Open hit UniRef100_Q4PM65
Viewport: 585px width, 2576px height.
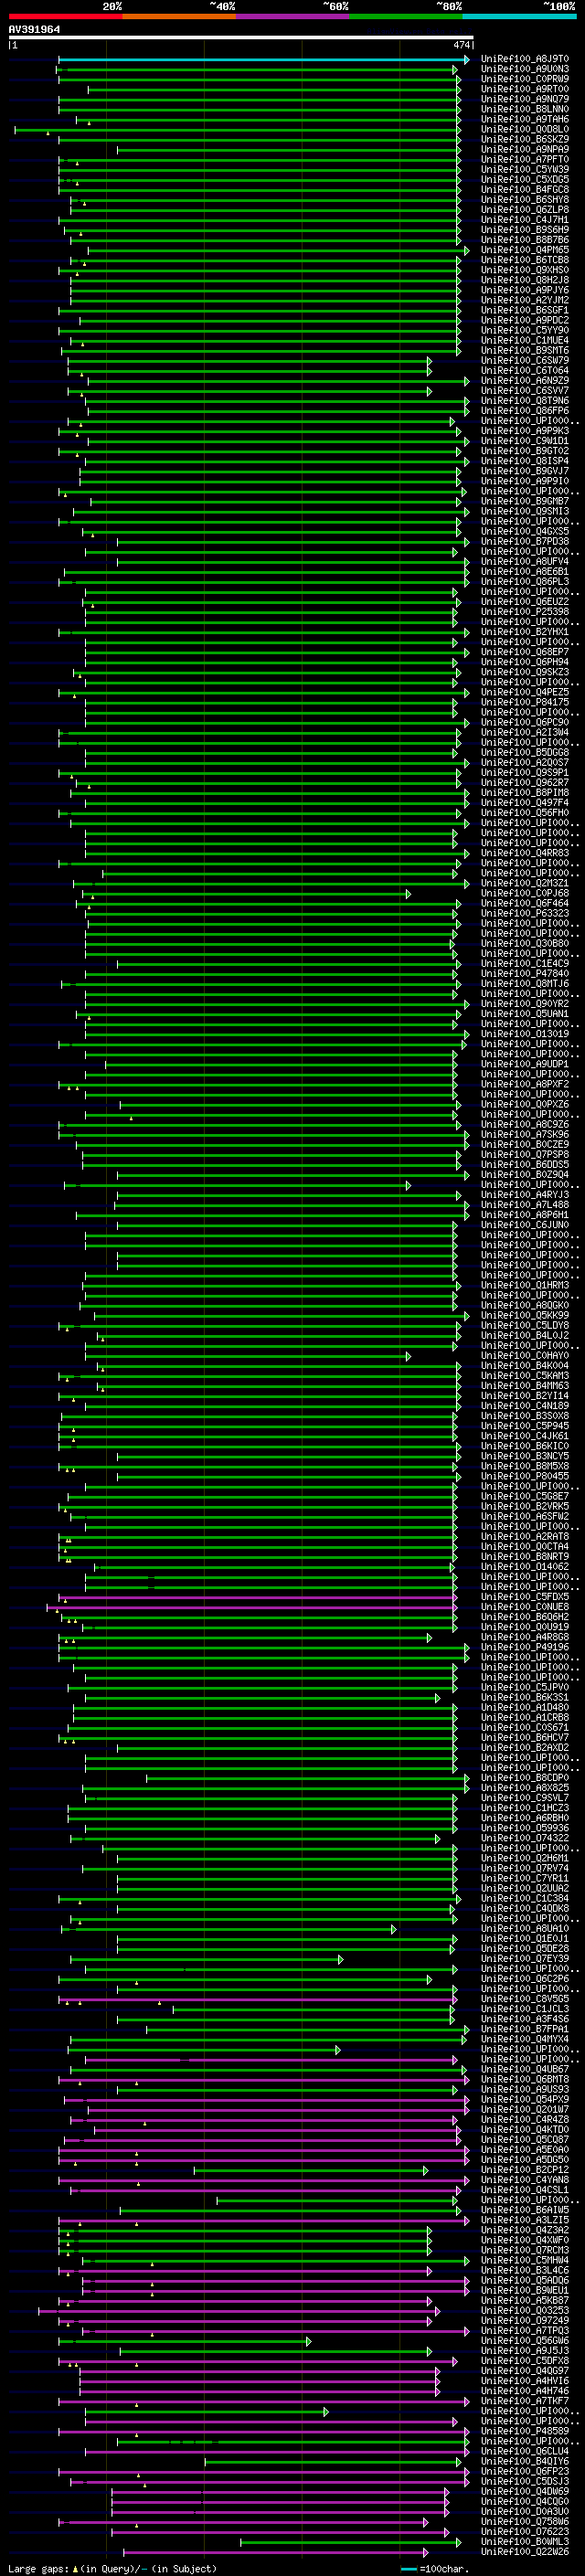pyautogui.click(x=525, y=250)
